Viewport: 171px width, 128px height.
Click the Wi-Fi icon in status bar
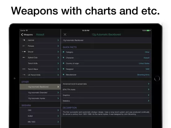[x=27, y=31]
